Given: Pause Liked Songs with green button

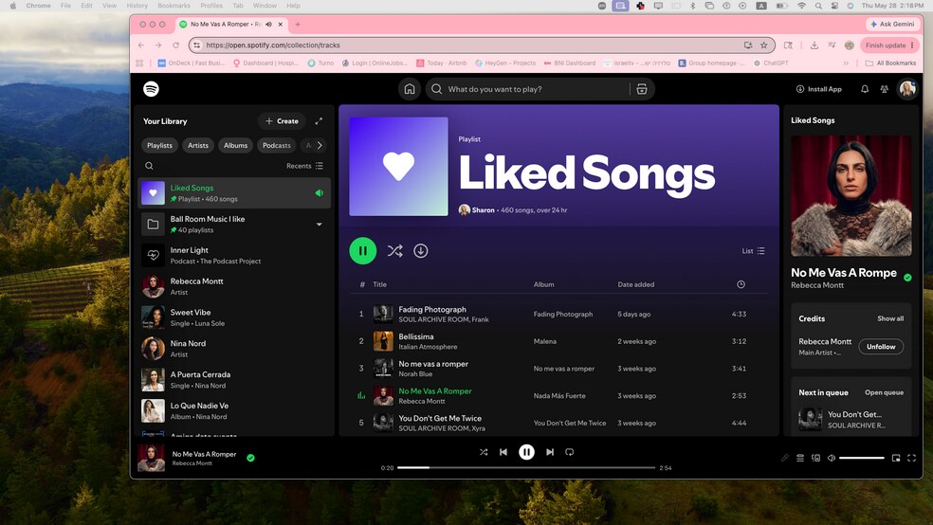Looking at the screenshot, I should pyautogui.click(x=363, y=251).
